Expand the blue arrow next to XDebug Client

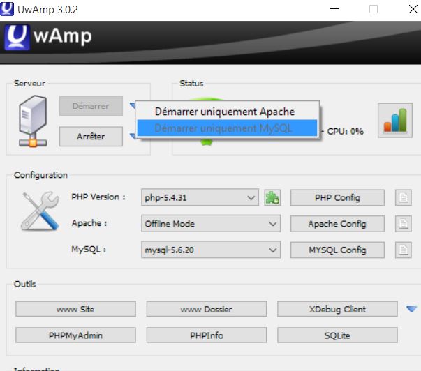coord(411,309)
